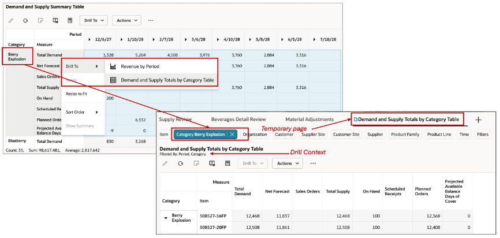Open Sort Order submenu
This screenshot has height=238, width=500.
83,112
